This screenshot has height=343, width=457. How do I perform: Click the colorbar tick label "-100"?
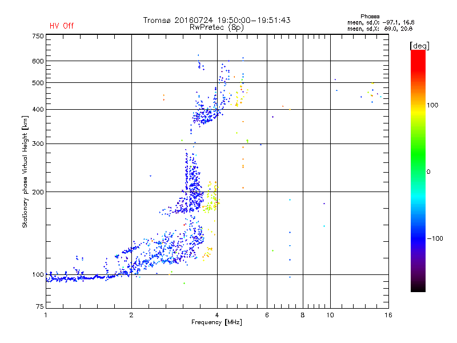(x=435, y=238)
